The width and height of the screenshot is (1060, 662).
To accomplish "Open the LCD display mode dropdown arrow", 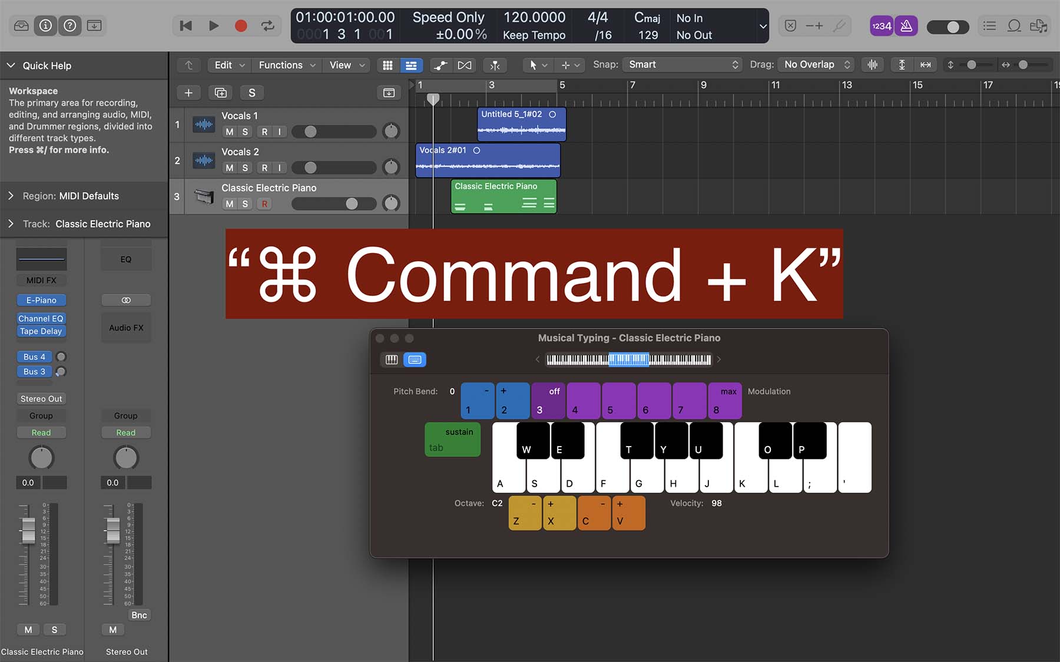I will (x=763, y=26).
